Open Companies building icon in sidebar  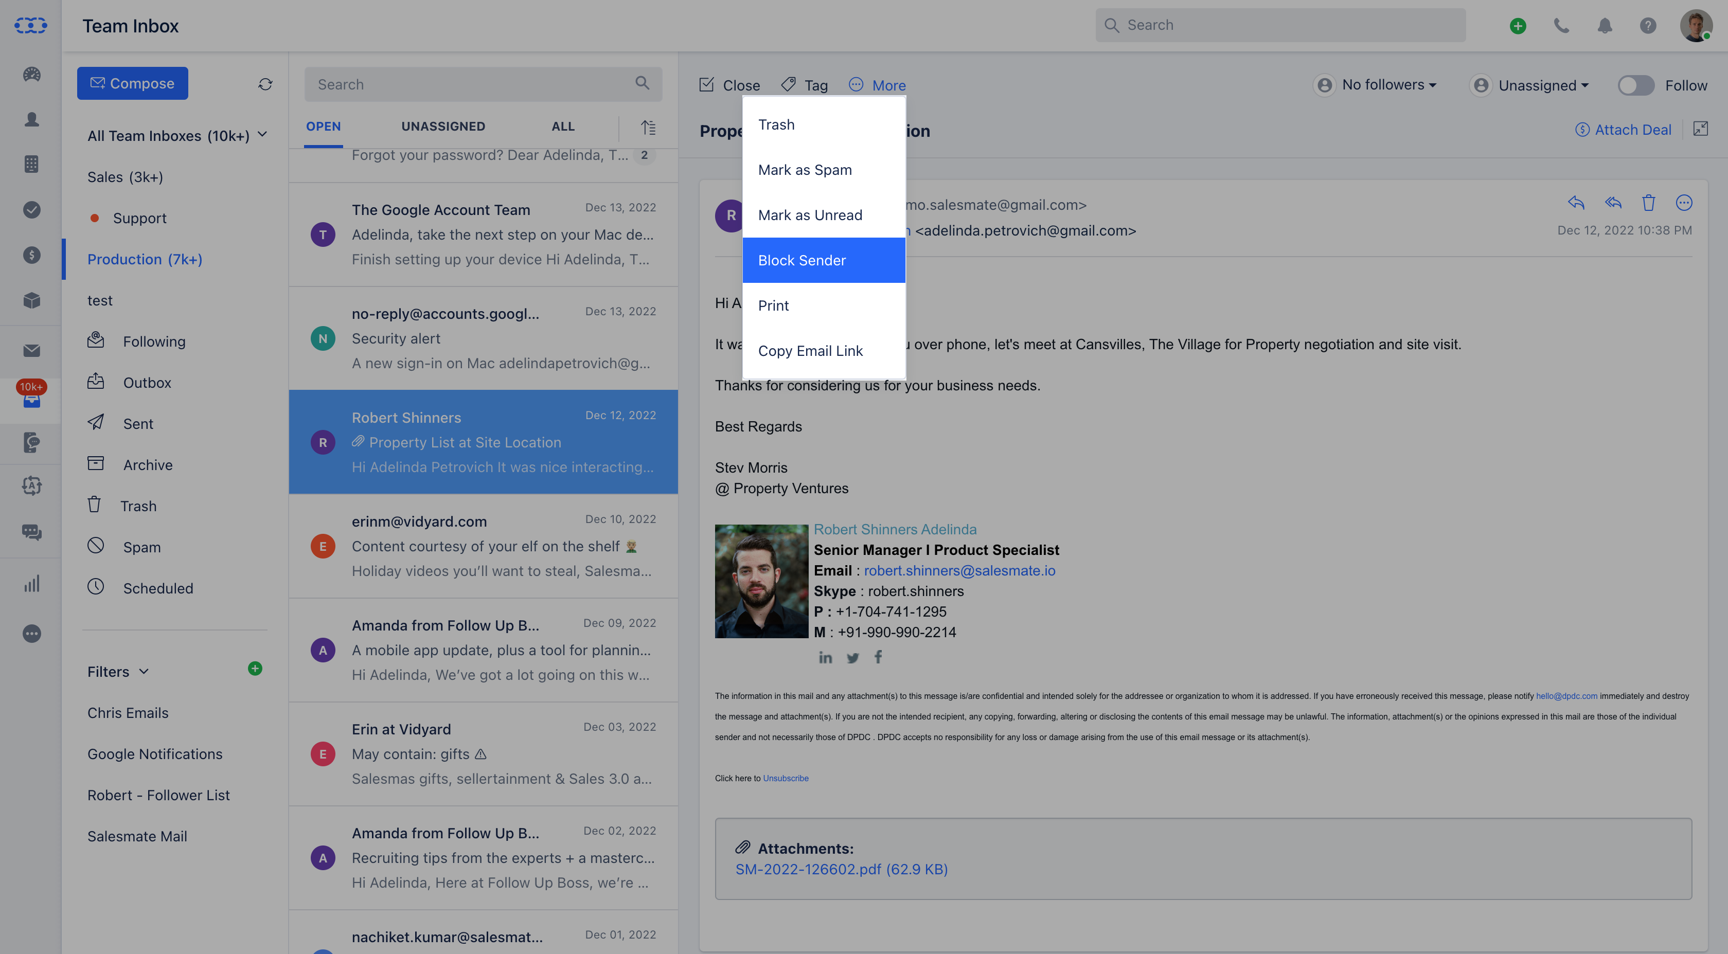point(31,164)
